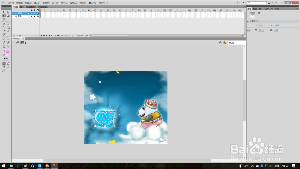Screen dimensions: 300x169
Task: Select the Subselection white arrow tool
Action: pos(8,12)
